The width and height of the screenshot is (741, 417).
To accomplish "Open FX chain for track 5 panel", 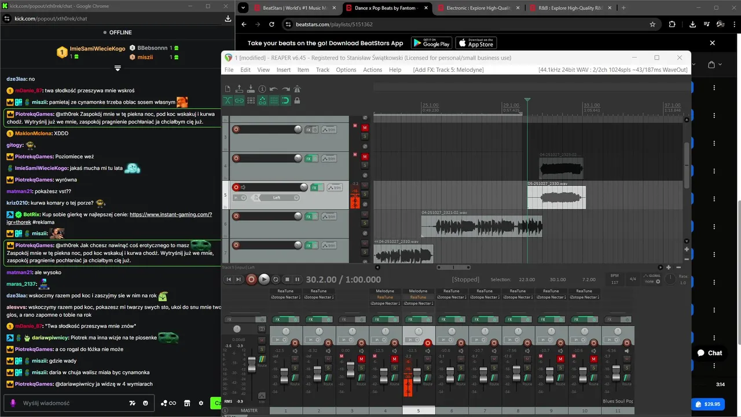I will (314, 187).
